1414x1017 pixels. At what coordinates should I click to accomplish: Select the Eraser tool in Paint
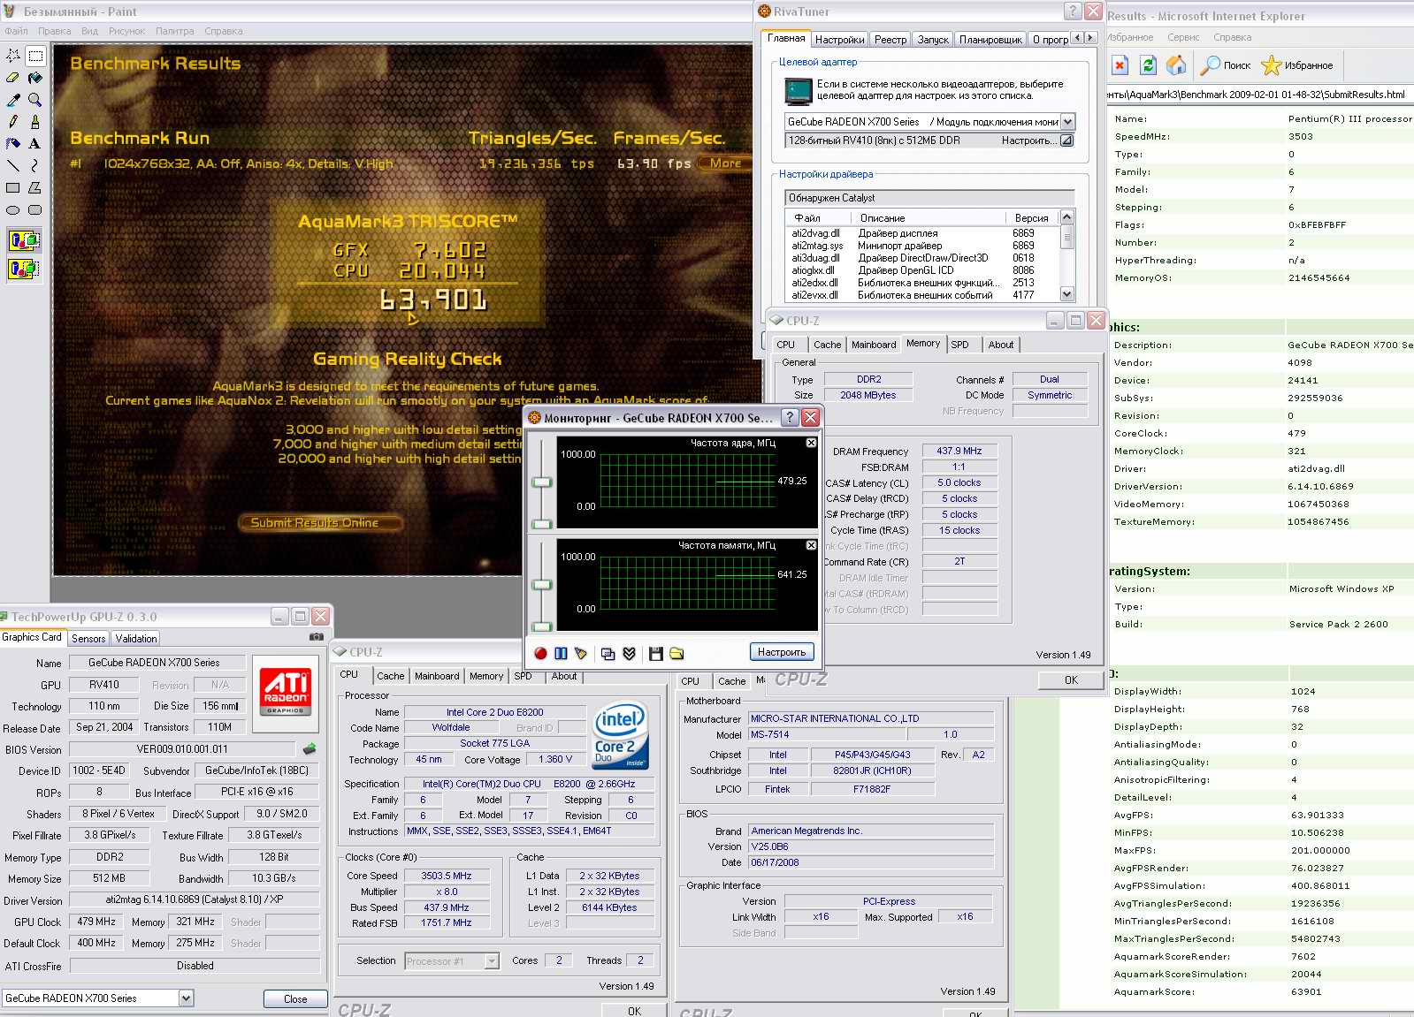point(13,78)
